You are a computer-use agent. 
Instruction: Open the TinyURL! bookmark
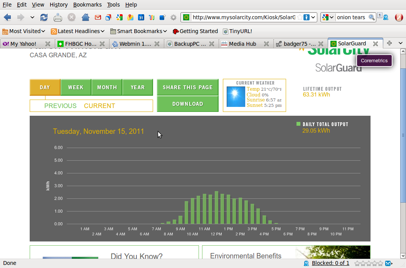point(238,31)
